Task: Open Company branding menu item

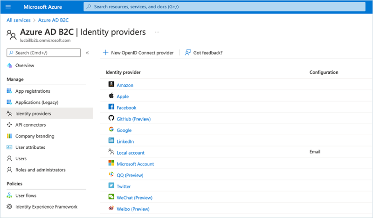Action: point(35,136)
